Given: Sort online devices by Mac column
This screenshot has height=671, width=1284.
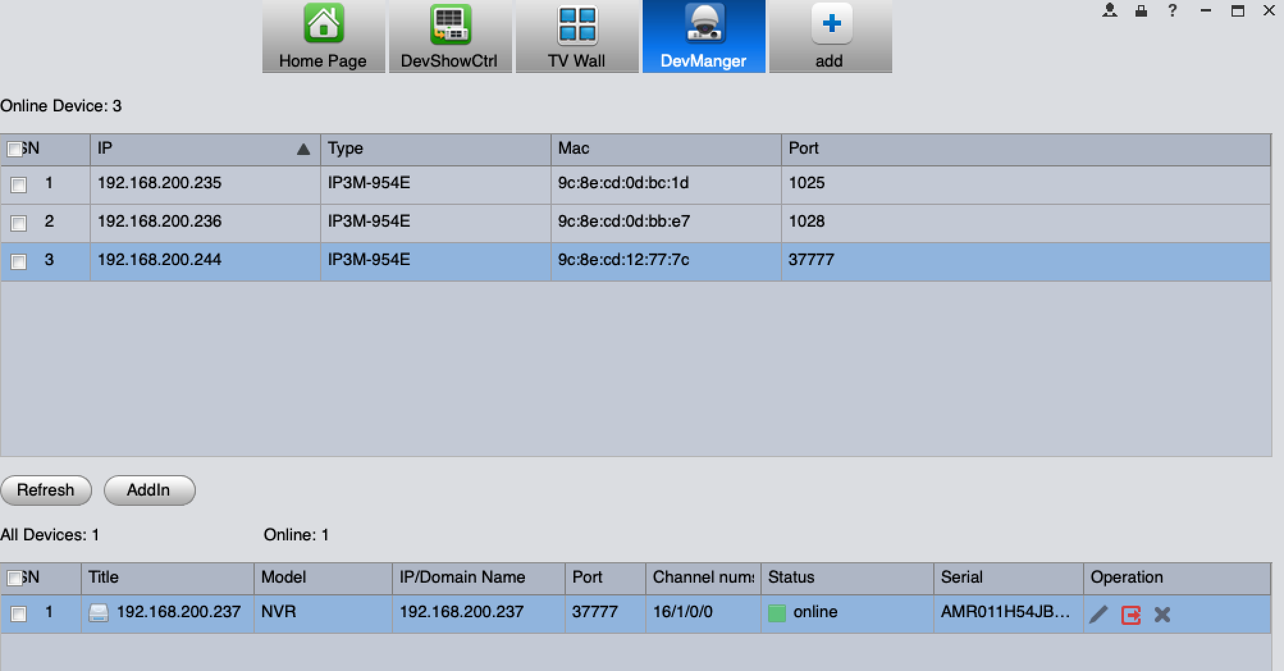Looking at the screenshot, I should (x=666, y=149).
